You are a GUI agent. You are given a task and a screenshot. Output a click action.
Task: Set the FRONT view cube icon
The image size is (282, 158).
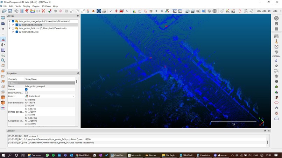click(x=3, y=97)
